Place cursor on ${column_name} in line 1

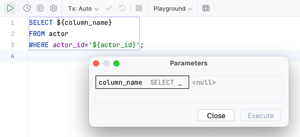tap(84, 23)
